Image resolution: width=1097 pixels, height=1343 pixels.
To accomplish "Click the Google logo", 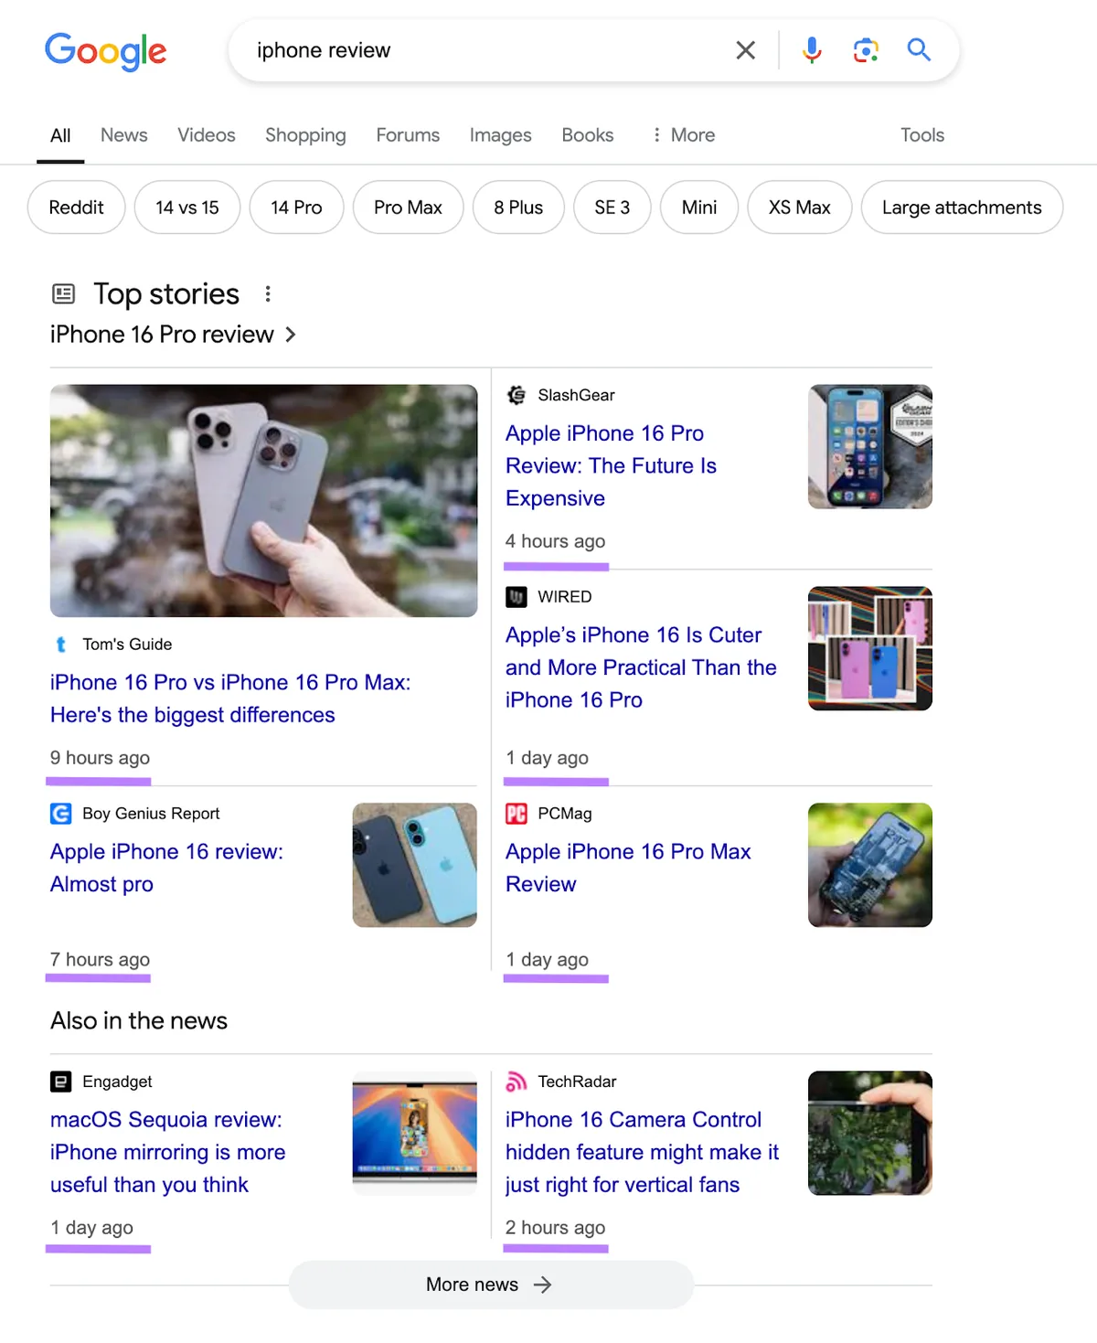I will pos(106,51).
